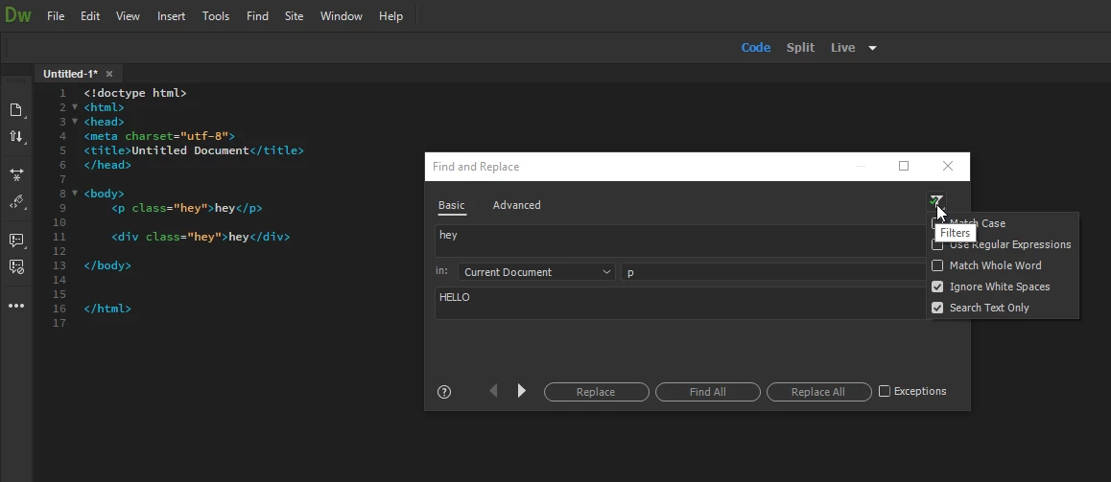Enable Use Regular Expressions checkbox
This screenshot has width=1111, height=482.
[x=937, y=244]
